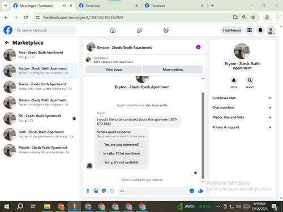Click the More options button

173,70
